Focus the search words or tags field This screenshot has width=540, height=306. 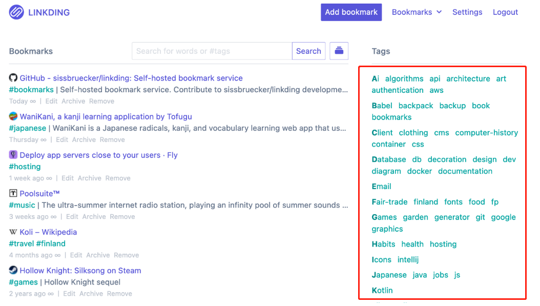click(x=212, y=51)
